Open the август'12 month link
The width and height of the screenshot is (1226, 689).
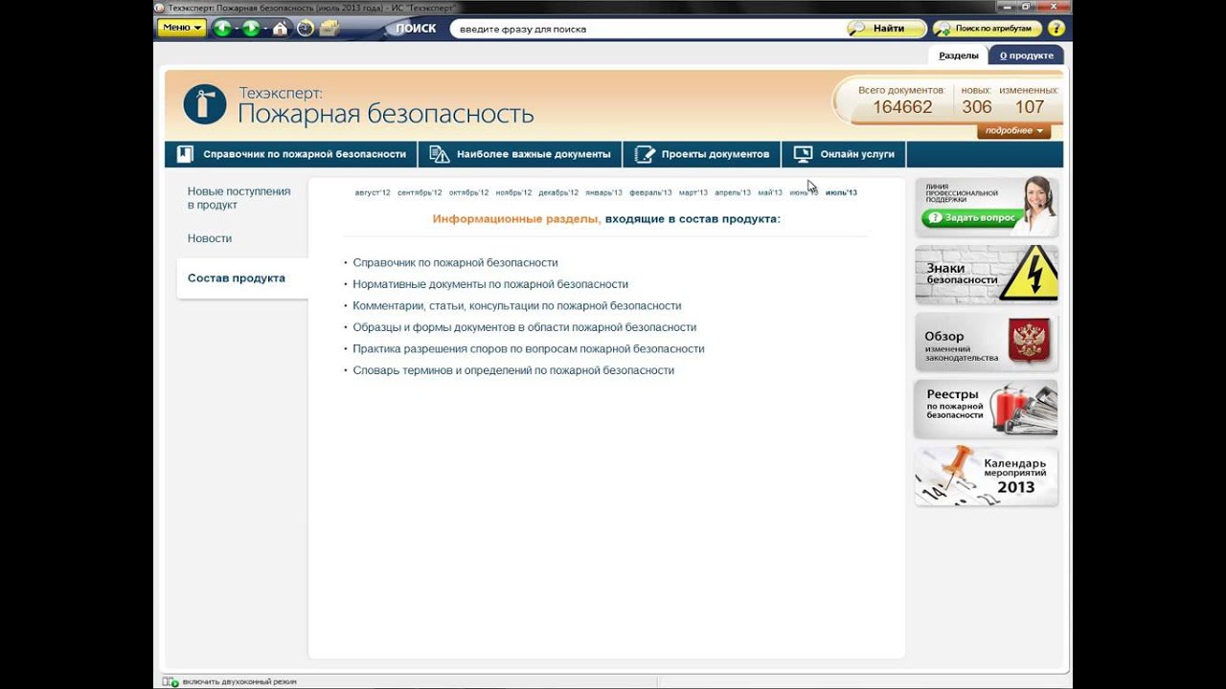[x=373, y=193]
